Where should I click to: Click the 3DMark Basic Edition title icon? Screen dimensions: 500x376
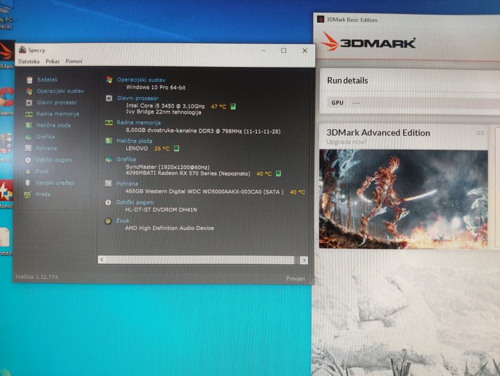point(320,19)
